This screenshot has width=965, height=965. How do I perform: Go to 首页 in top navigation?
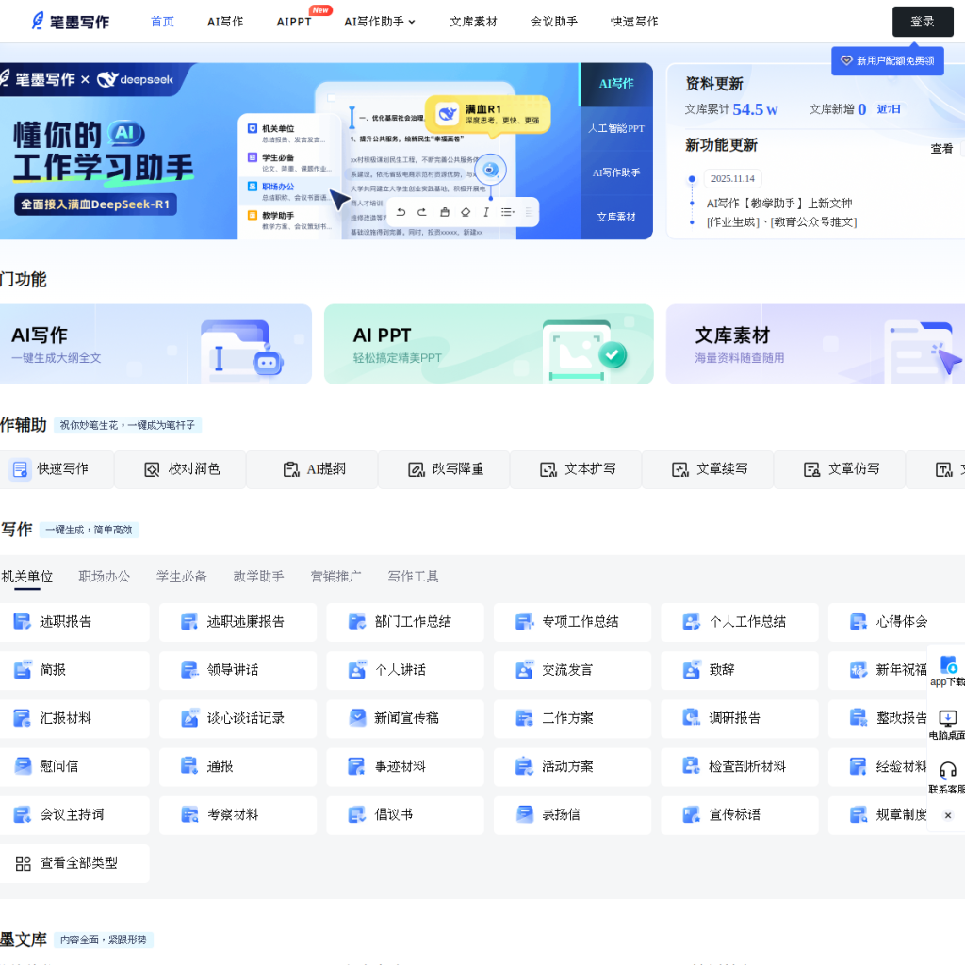pos(162,22)
